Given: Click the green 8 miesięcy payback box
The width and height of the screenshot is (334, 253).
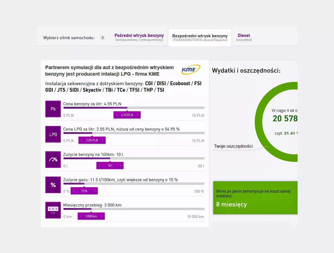Looking at the screenshot, I should (x=255, y=198).
